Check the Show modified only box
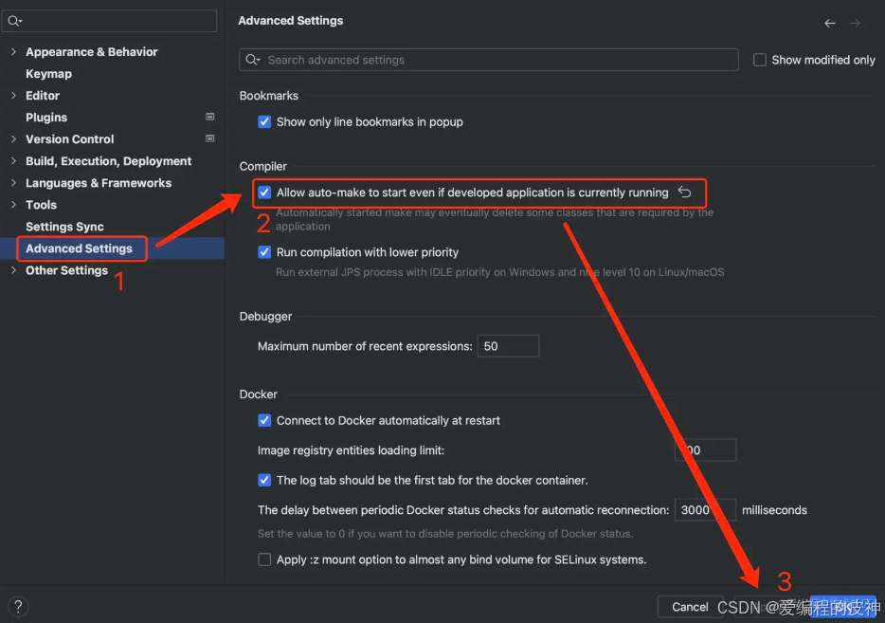Screen dimensions: 885x623 click(759, 59)
